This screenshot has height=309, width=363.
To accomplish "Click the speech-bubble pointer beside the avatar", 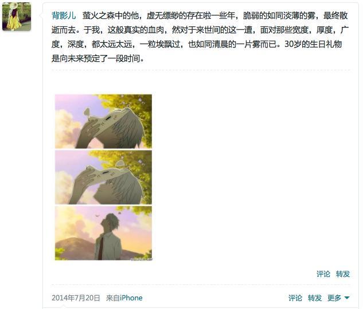I will click(x=41, y=15).
